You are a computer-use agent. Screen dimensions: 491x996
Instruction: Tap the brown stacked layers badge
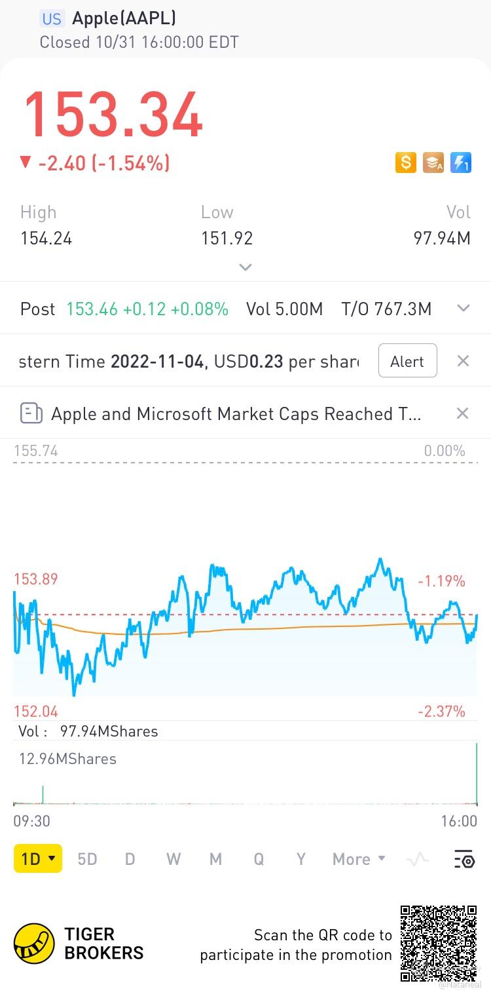[x=433, y=162]
